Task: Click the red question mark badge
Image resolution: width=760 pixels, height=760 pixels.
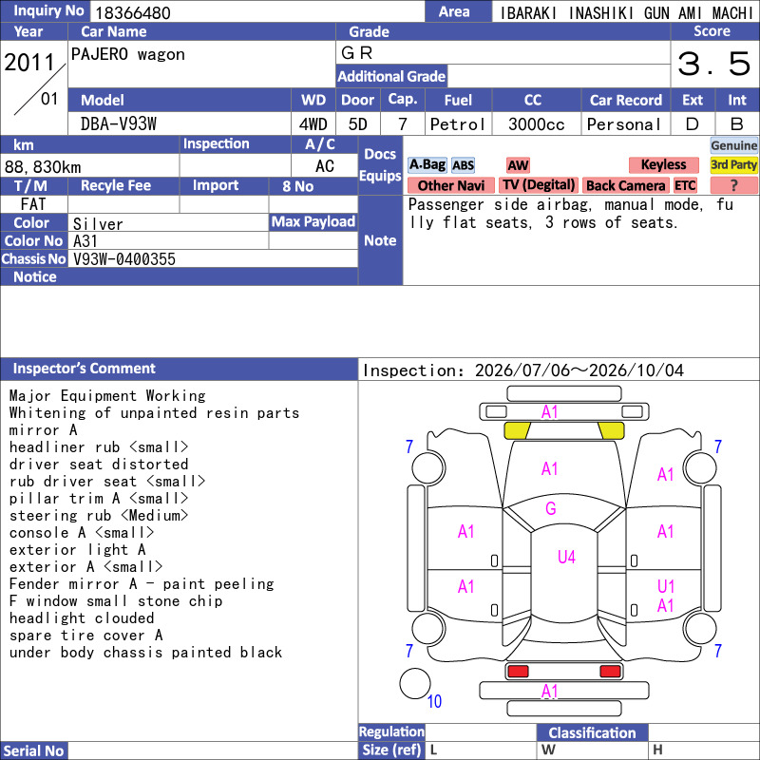Action: pyautogui.click(x=733, y=185)
